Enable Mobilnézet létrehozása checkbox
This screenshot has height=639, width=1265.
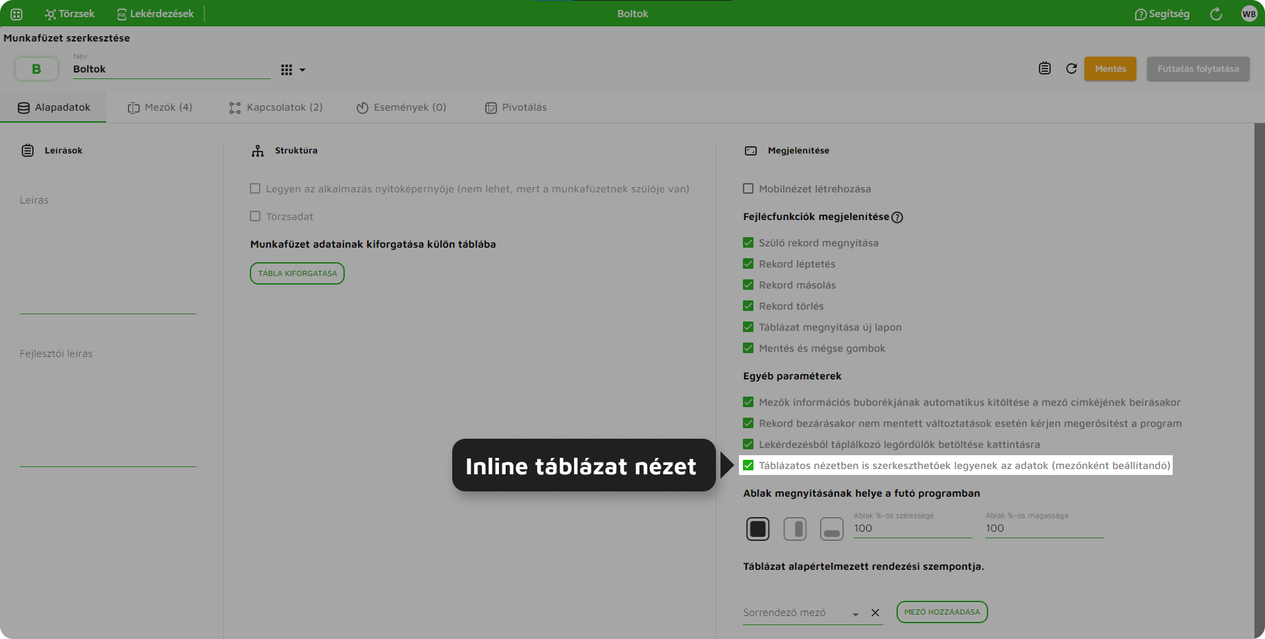748,188
